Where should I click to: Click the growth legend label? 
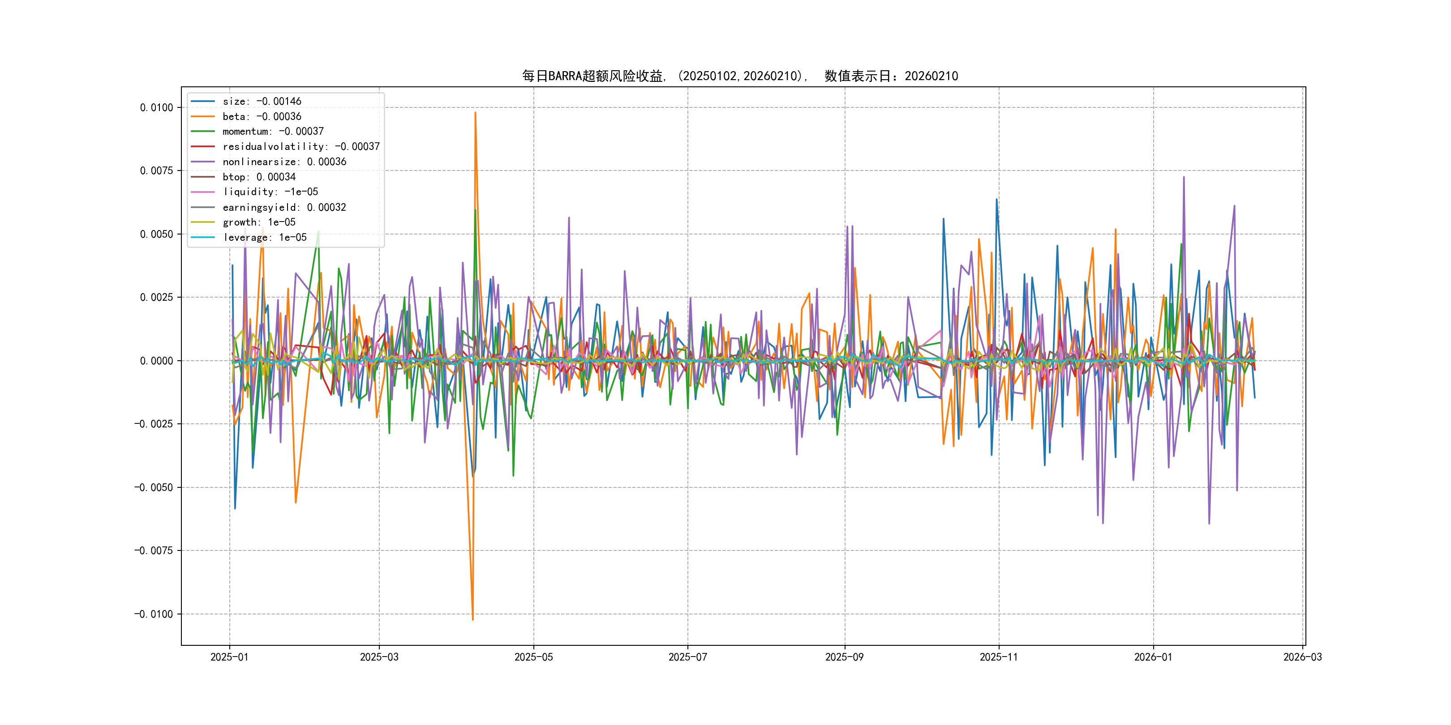tap(259, 222)
